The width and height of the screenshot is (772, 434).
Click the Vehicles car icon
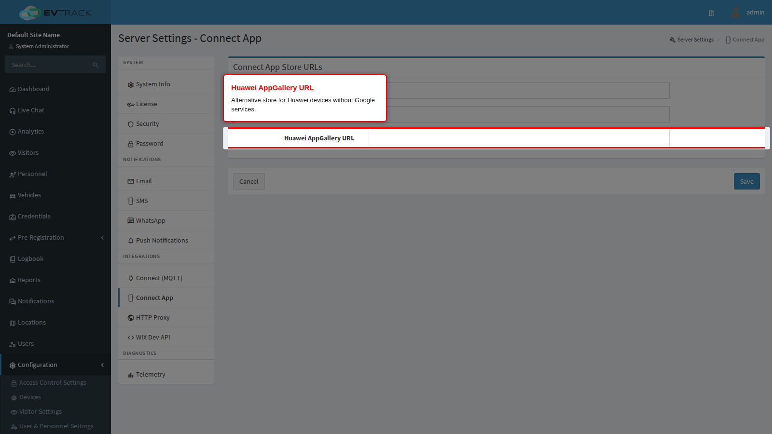13,196
